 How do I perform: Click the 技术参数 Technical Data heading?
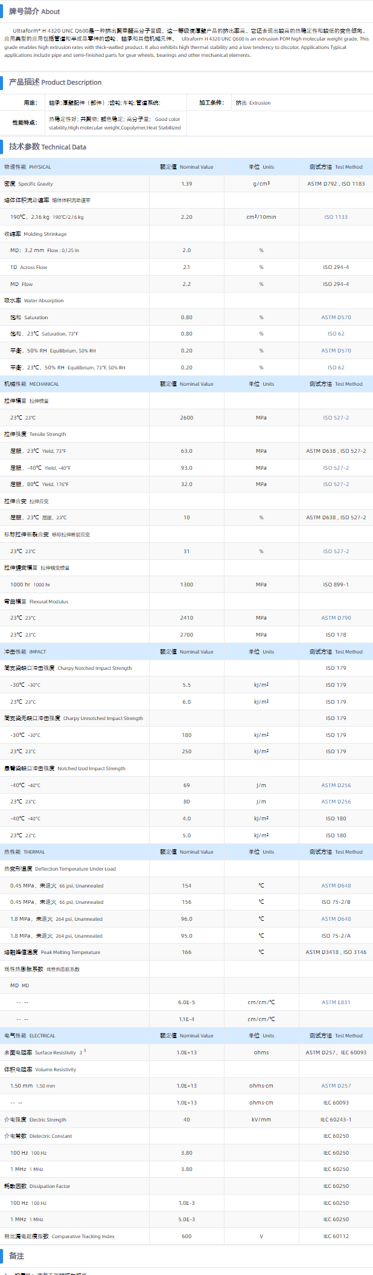click(x=48, y=146)
